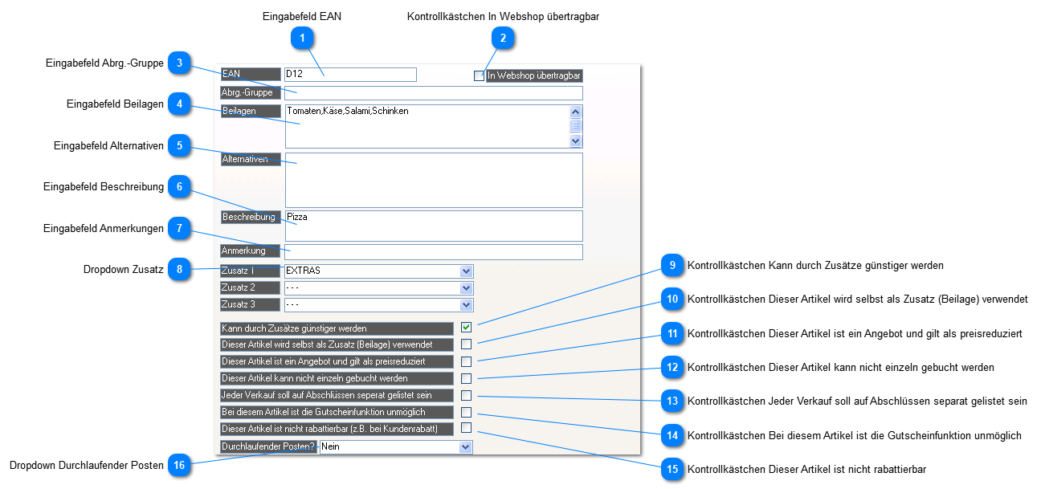Click the Beilagen text area with Tomaten,Käse

pyautogui.click(x=426, y=127)
